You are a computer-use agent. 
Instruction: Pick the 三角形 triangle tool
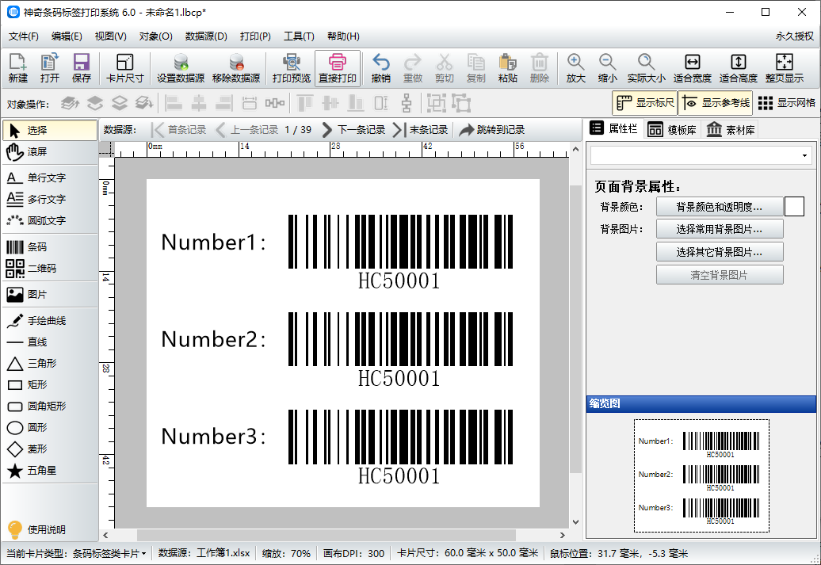pyautogui.click(x=50, y=364)
